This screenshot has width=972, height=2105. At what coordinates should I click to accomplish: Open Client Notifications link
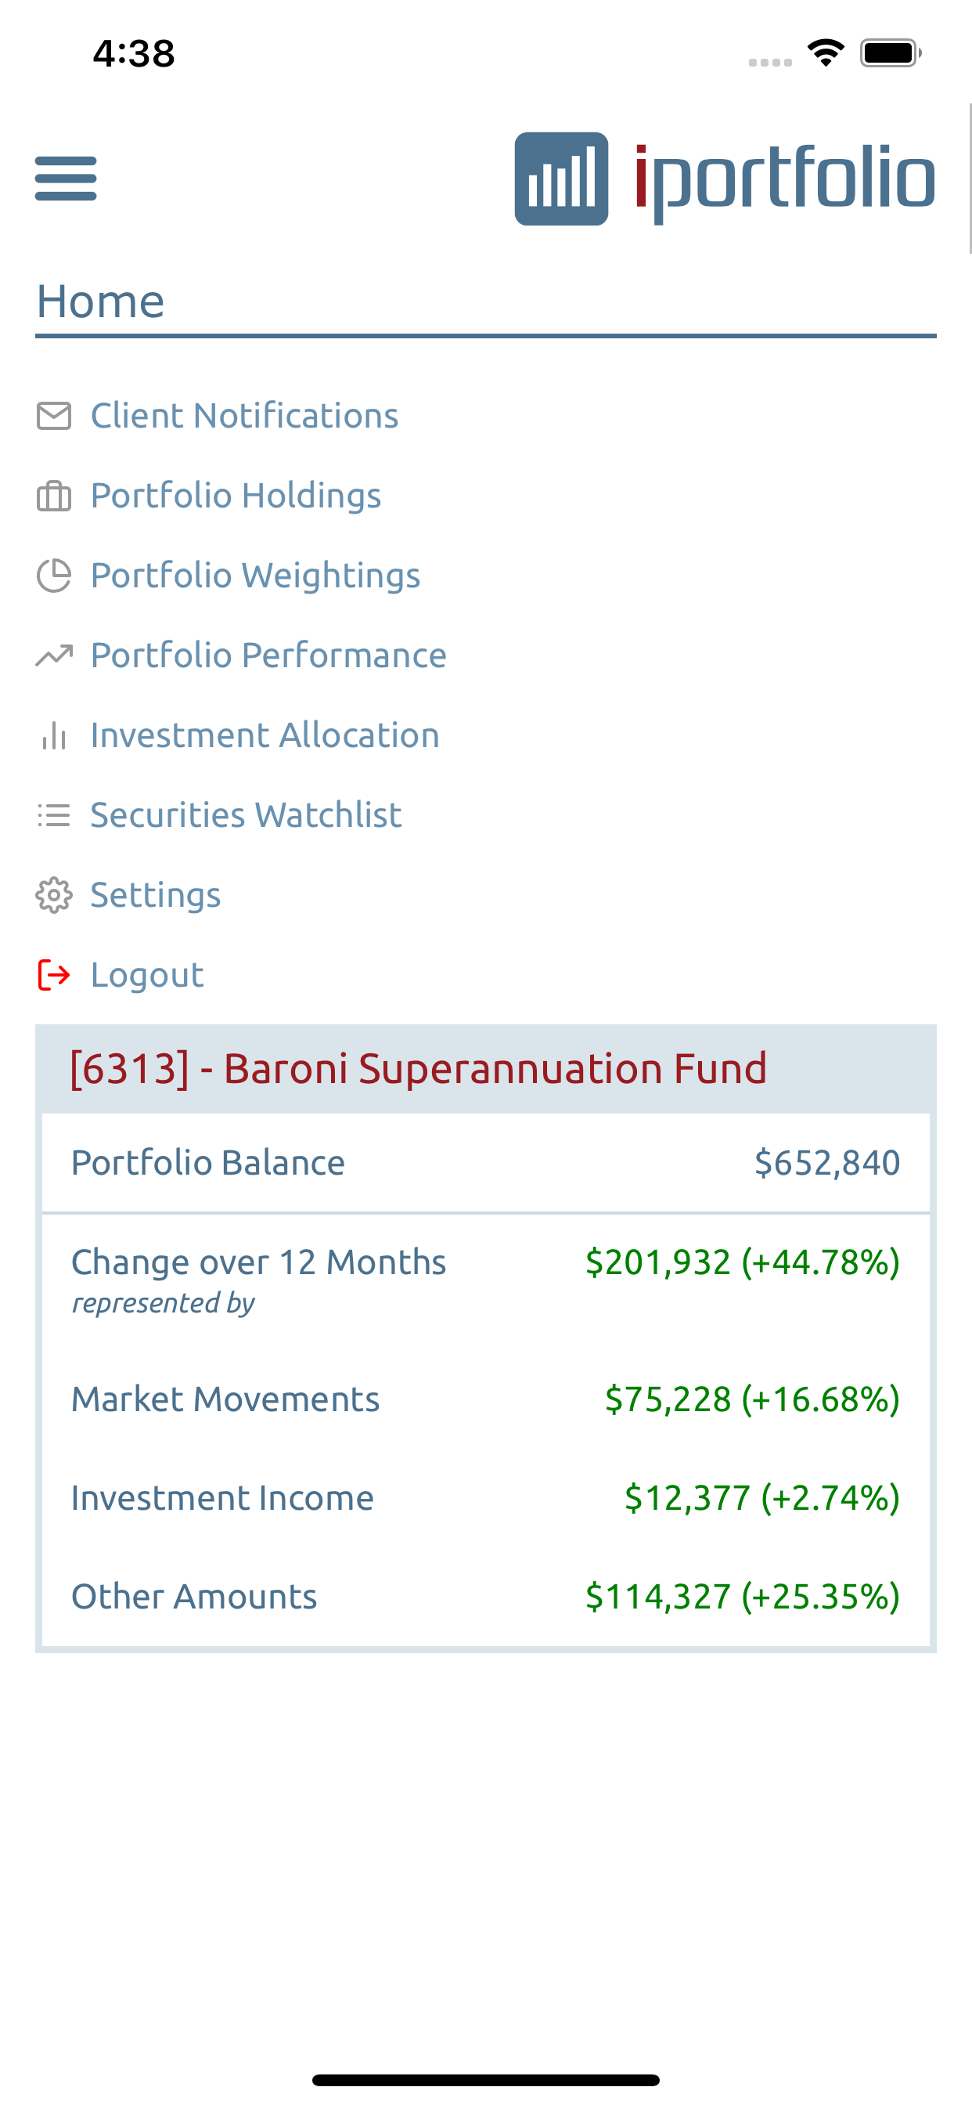pyautogui.click(x=244, y=416)
